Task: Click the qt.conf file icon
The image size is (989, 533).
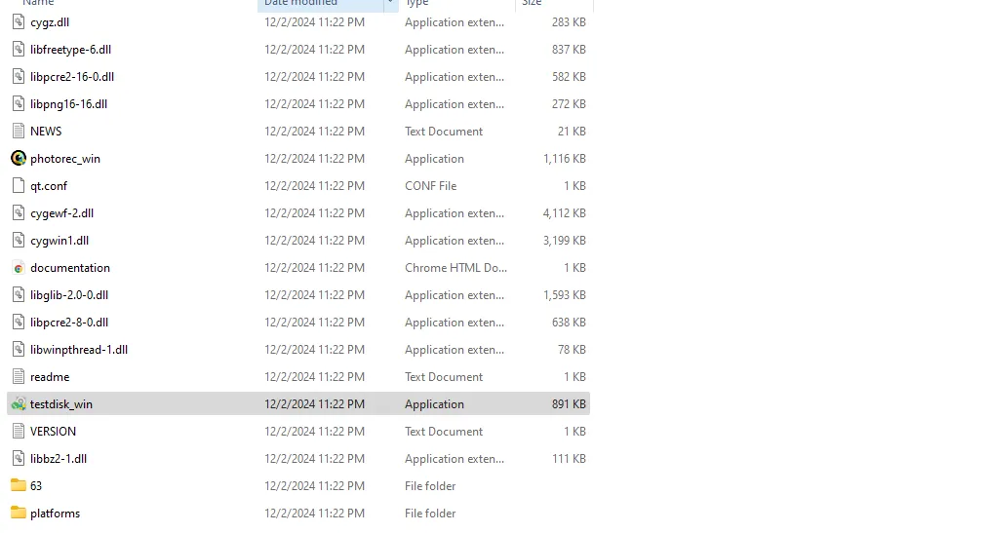Action: point(19,186)
